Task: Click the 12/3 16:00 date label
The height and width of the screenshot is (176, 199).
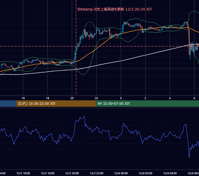Action: pyautogui.click(x=23, y=173)
